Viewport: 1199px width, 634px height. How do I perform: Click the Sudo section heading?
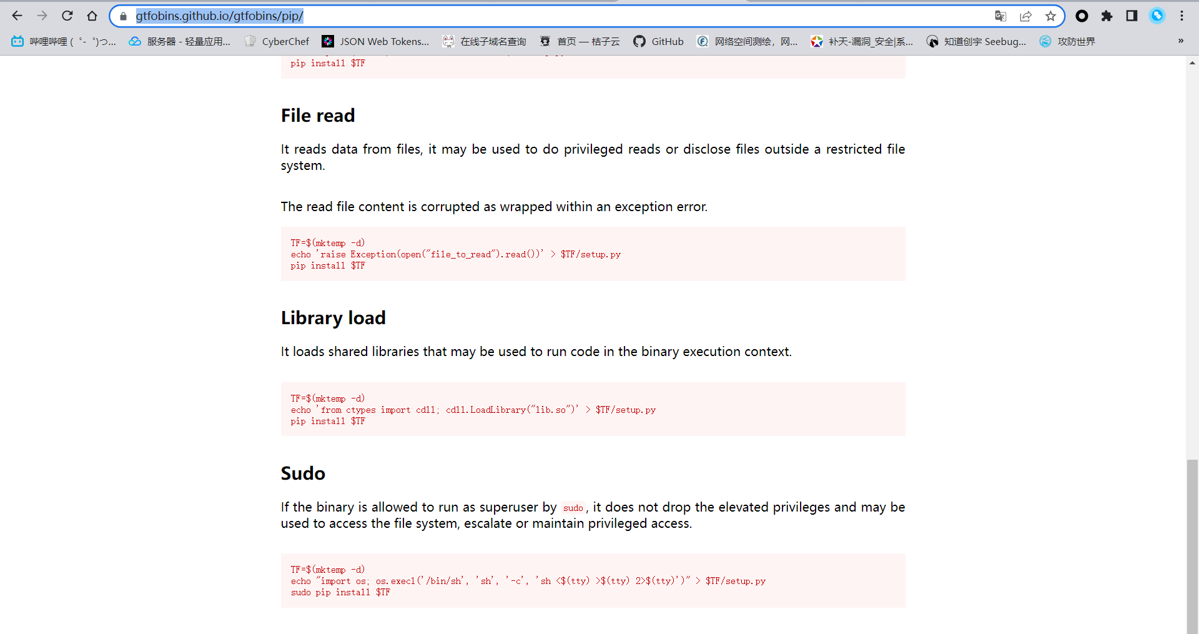pyautogui.click(x=303, y=473)
